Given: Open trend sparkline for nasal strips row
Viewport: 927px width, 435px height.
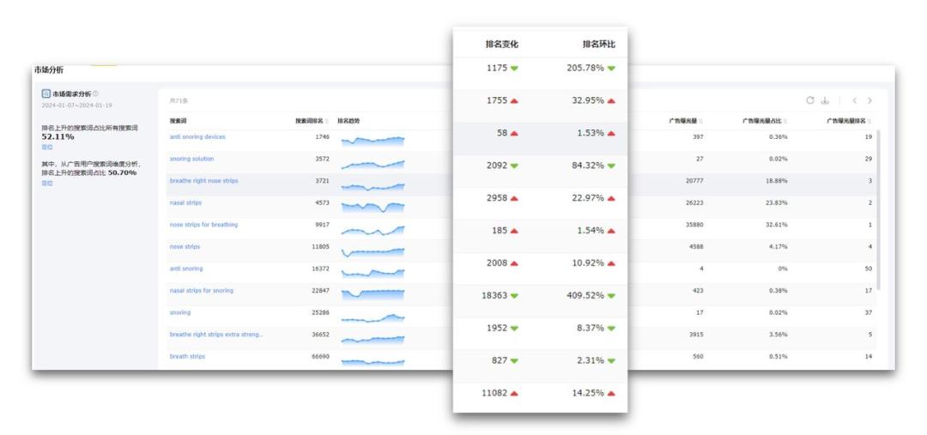Looking at the screenshot, I should (373, 207).
